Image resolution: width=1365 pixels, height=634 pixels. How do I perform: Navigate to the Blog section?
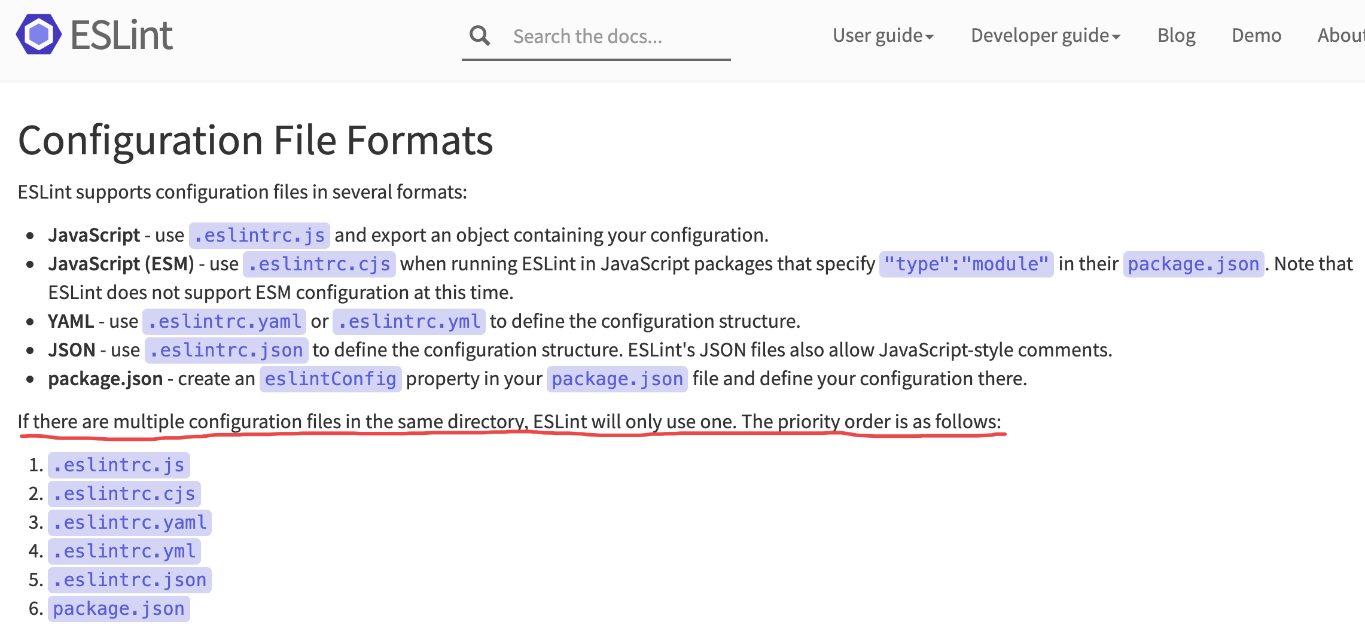(x=1176, y=36)
